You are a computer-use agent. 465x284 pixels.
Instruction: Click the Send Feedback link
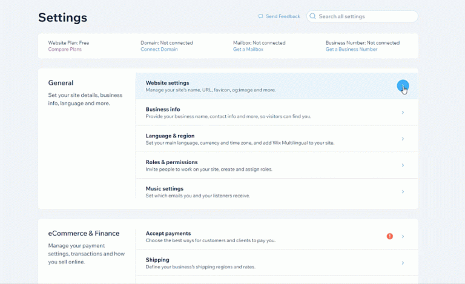(283, 16)
